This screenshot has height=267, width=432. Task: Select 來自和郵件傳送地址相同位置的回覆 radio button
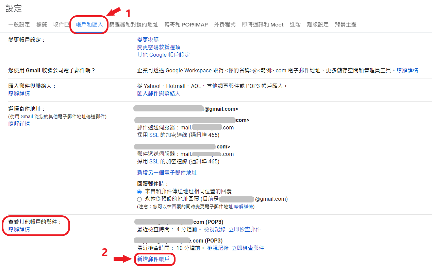click(x=139, y=192)
